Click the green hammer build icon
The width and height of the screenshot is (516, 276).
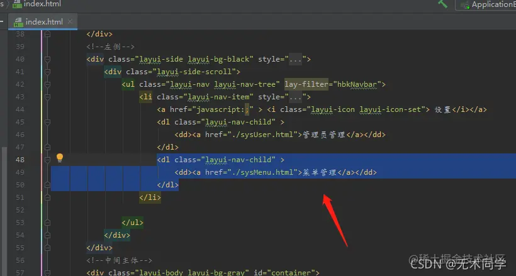click(442, 4)
